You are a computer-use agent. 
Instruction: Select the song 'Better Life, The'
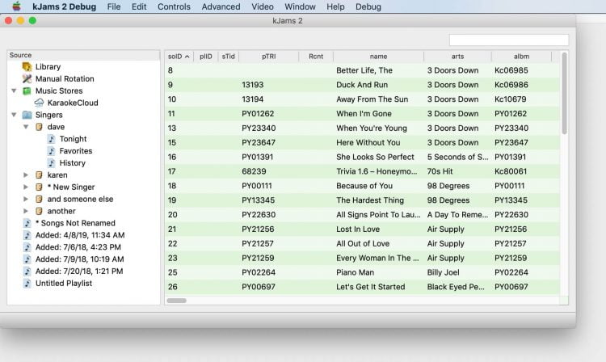pos(364,70)
